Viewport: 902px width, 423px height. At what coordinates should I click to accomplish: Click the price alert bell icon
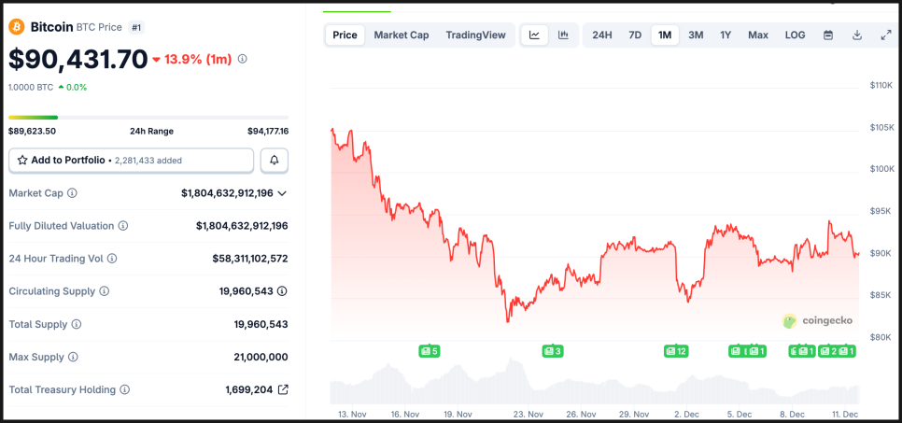tap(275, 161)
